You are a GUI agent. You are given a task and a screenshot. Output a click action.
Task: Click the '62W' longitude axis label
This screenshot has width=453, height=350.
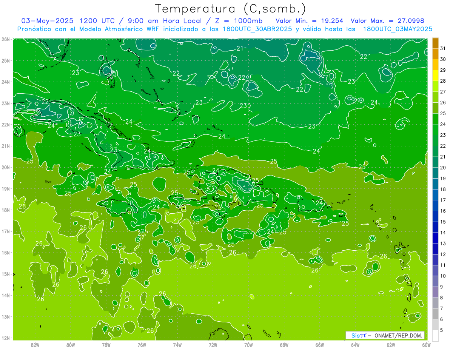(x=391, y=345)
